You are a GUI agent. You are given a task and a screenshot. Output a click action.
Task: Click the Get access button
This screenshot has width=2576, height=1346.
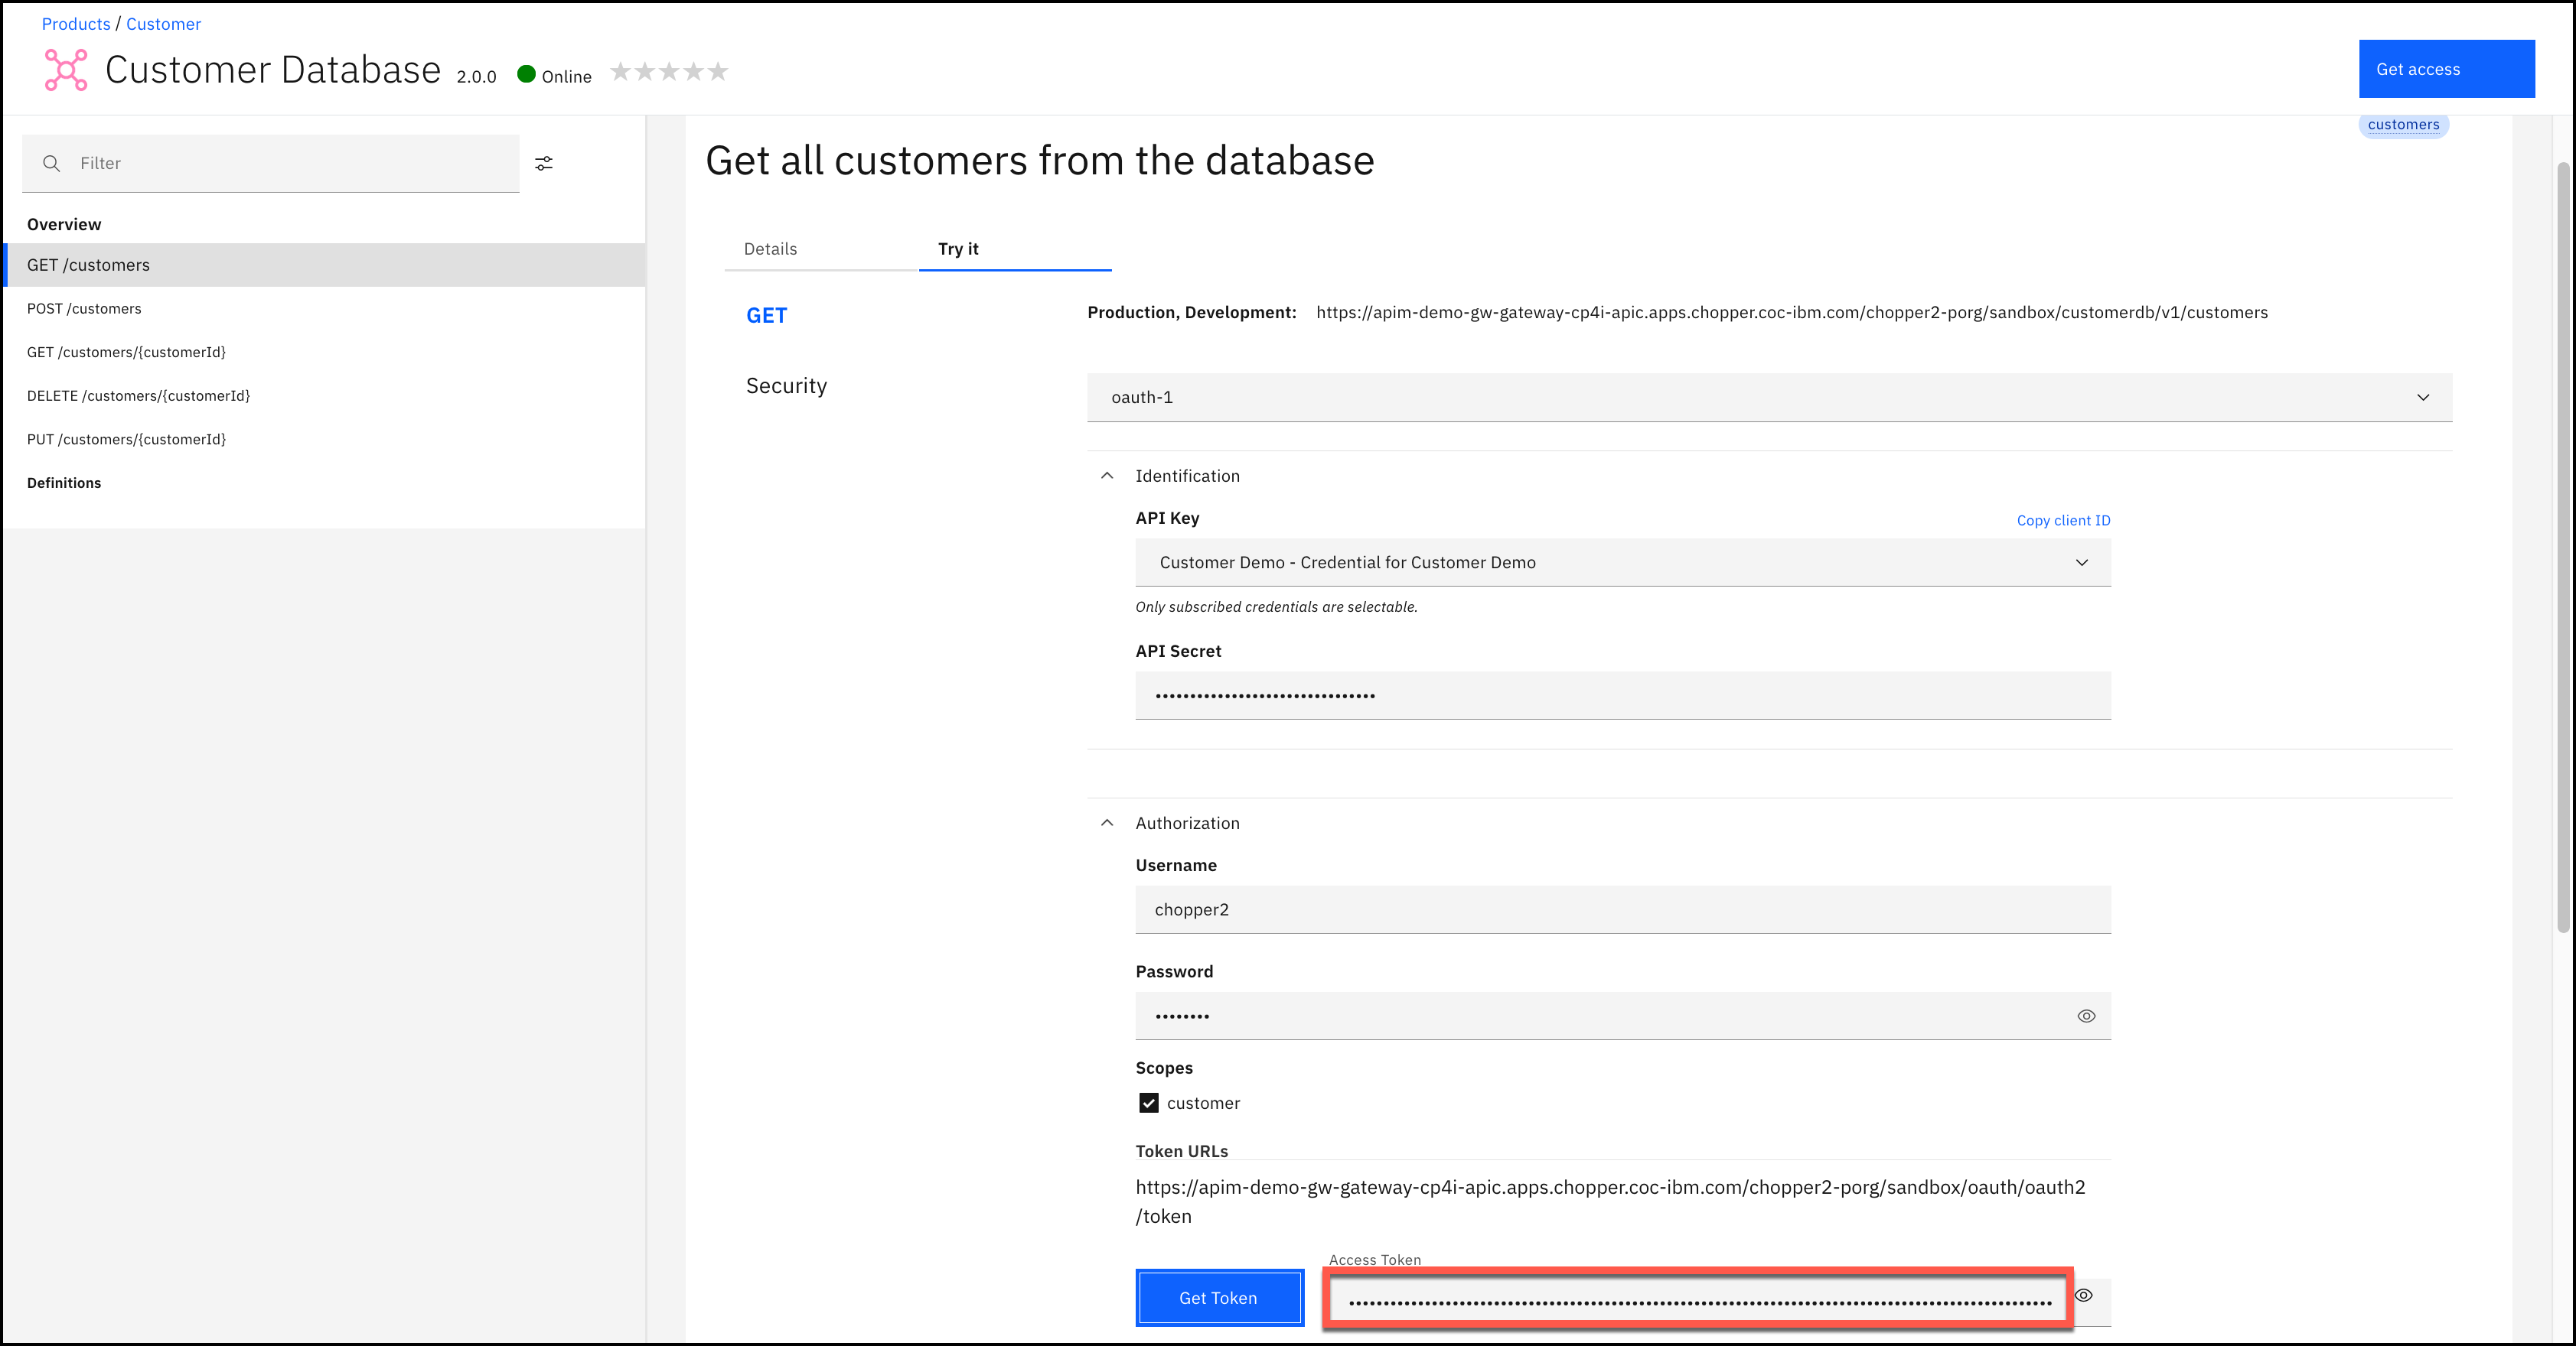[2446, 69]
